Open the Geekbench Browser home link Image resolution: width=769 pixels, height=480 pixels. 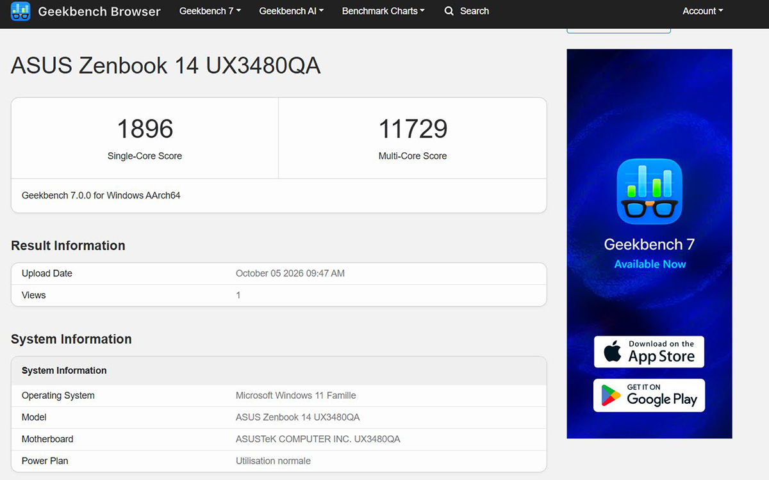[99, 11]
